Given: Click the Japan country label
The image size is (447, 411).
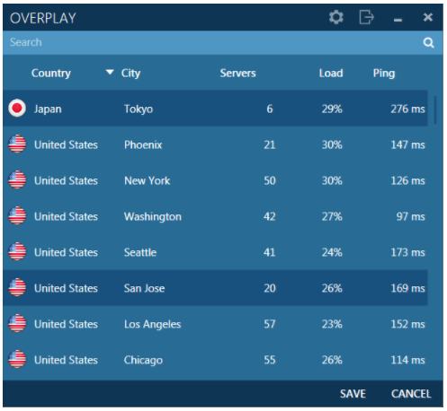Looking at the screenshot, I should pos(48,109).
